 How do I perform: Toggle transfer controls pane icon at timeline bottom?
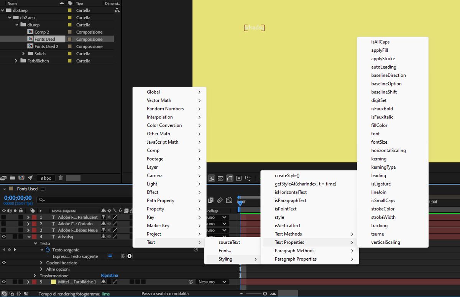click(11, 294)
